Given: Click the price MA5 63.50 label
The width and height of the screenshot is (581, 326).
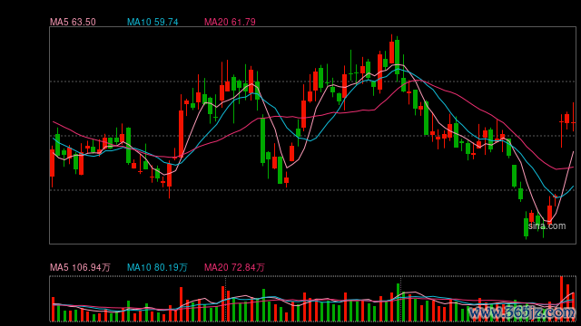Looking at the screenshot, I should pyautogui.click(x=73, y=22).
